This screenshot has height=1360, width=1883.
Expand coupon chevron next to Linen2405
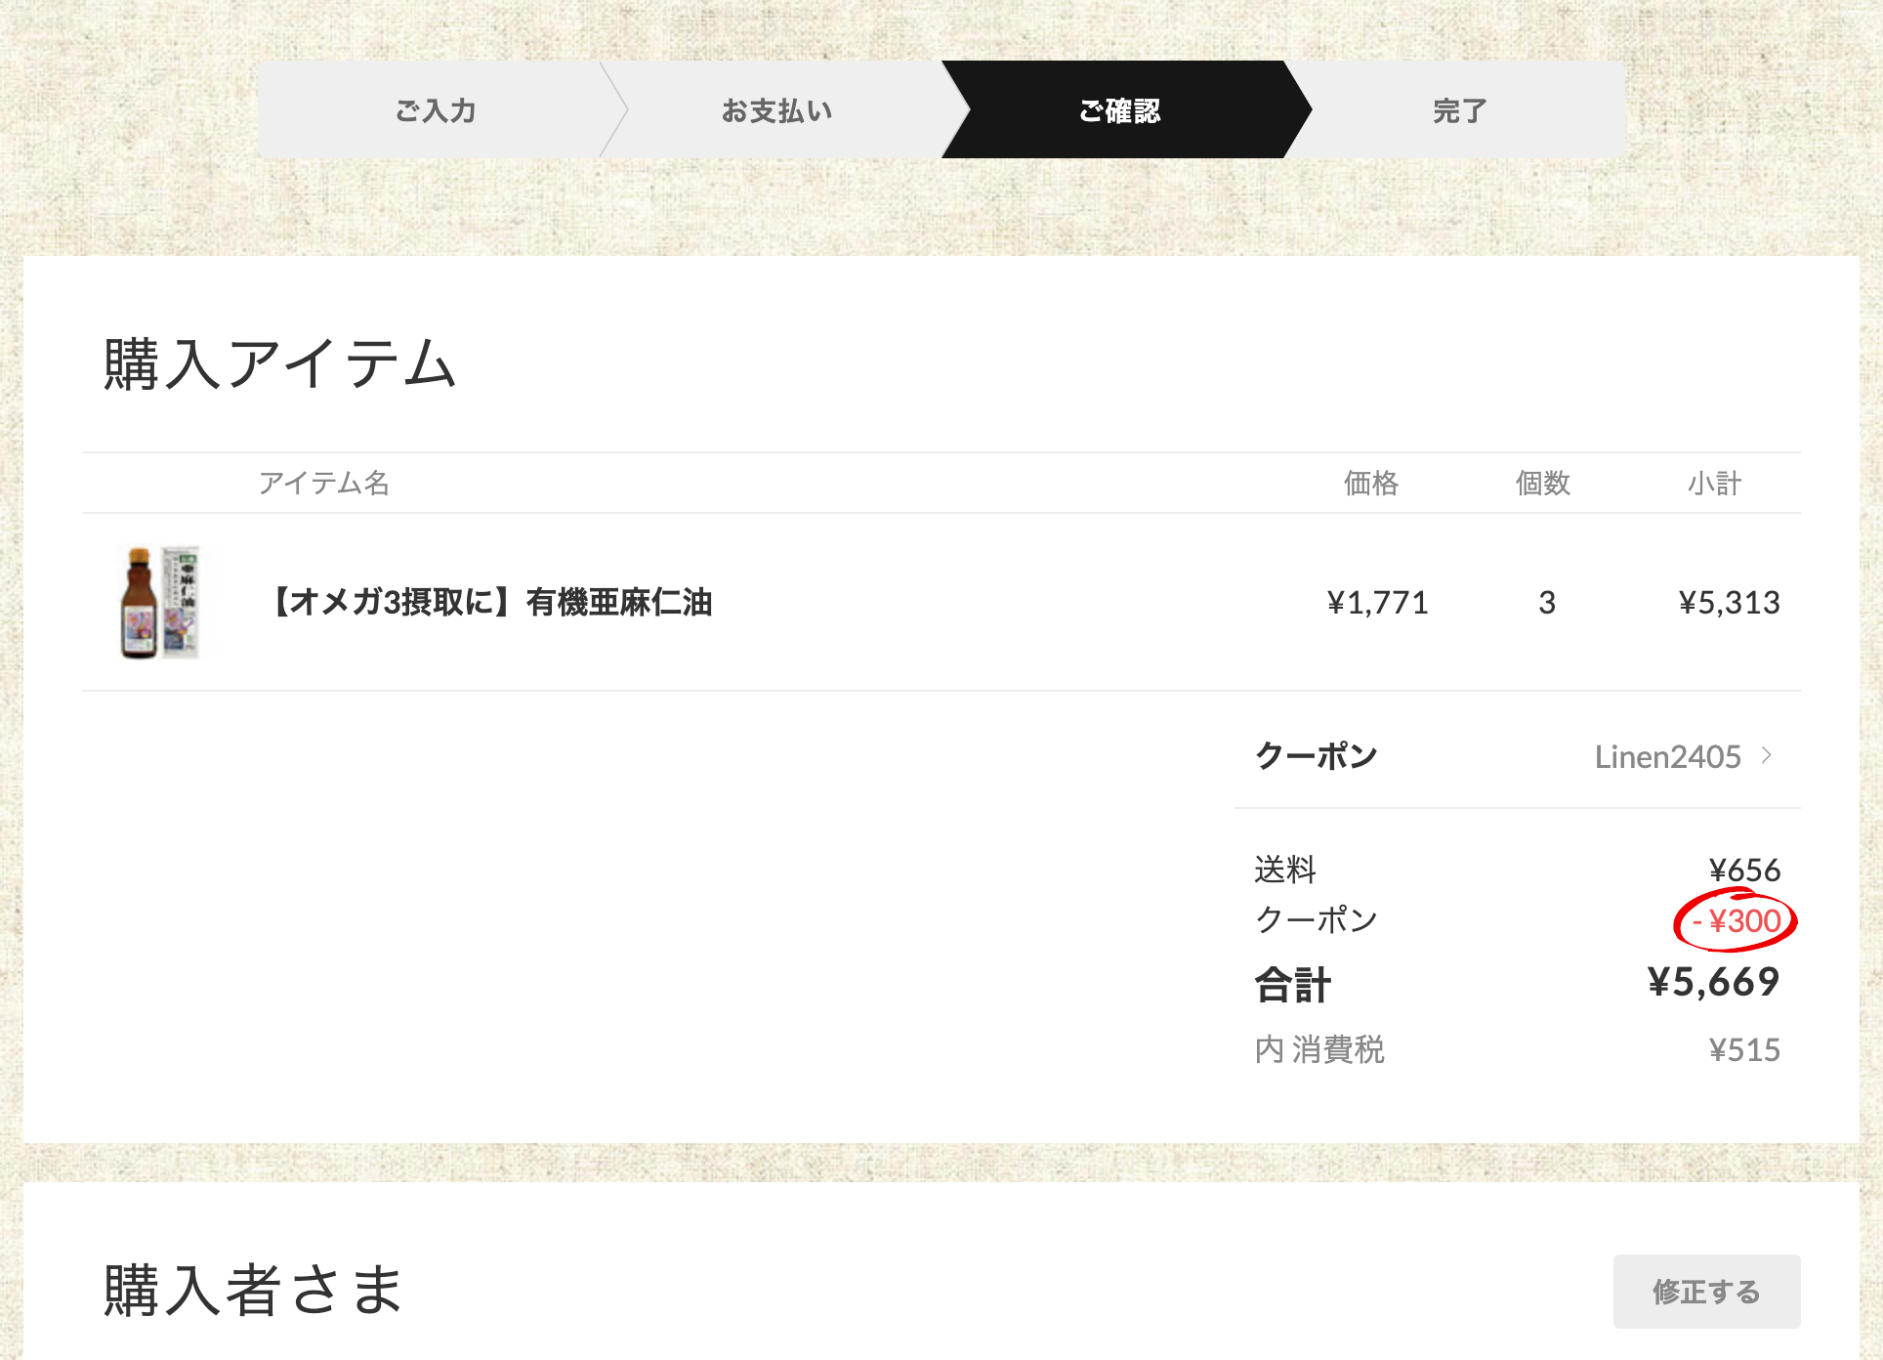(1766, 755)
